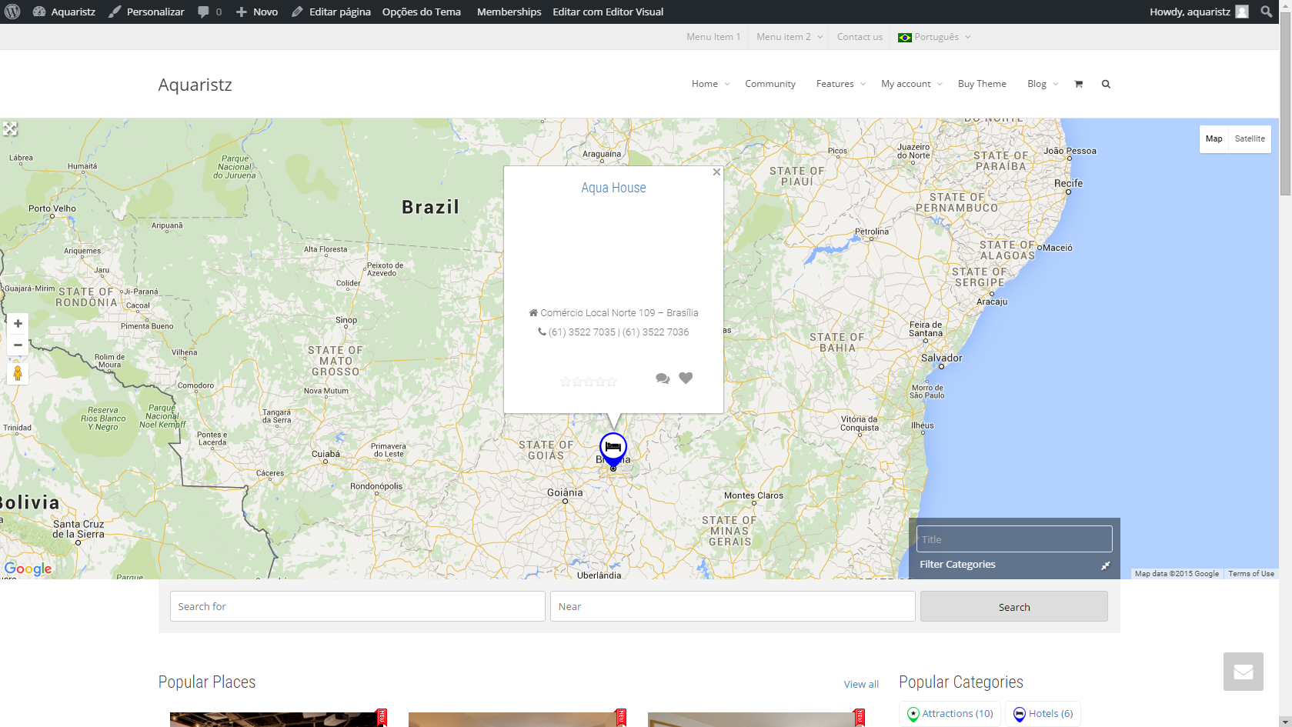Click the user avatar in admin bar
Viewport: 1292px width, 727px height.
1242,12
